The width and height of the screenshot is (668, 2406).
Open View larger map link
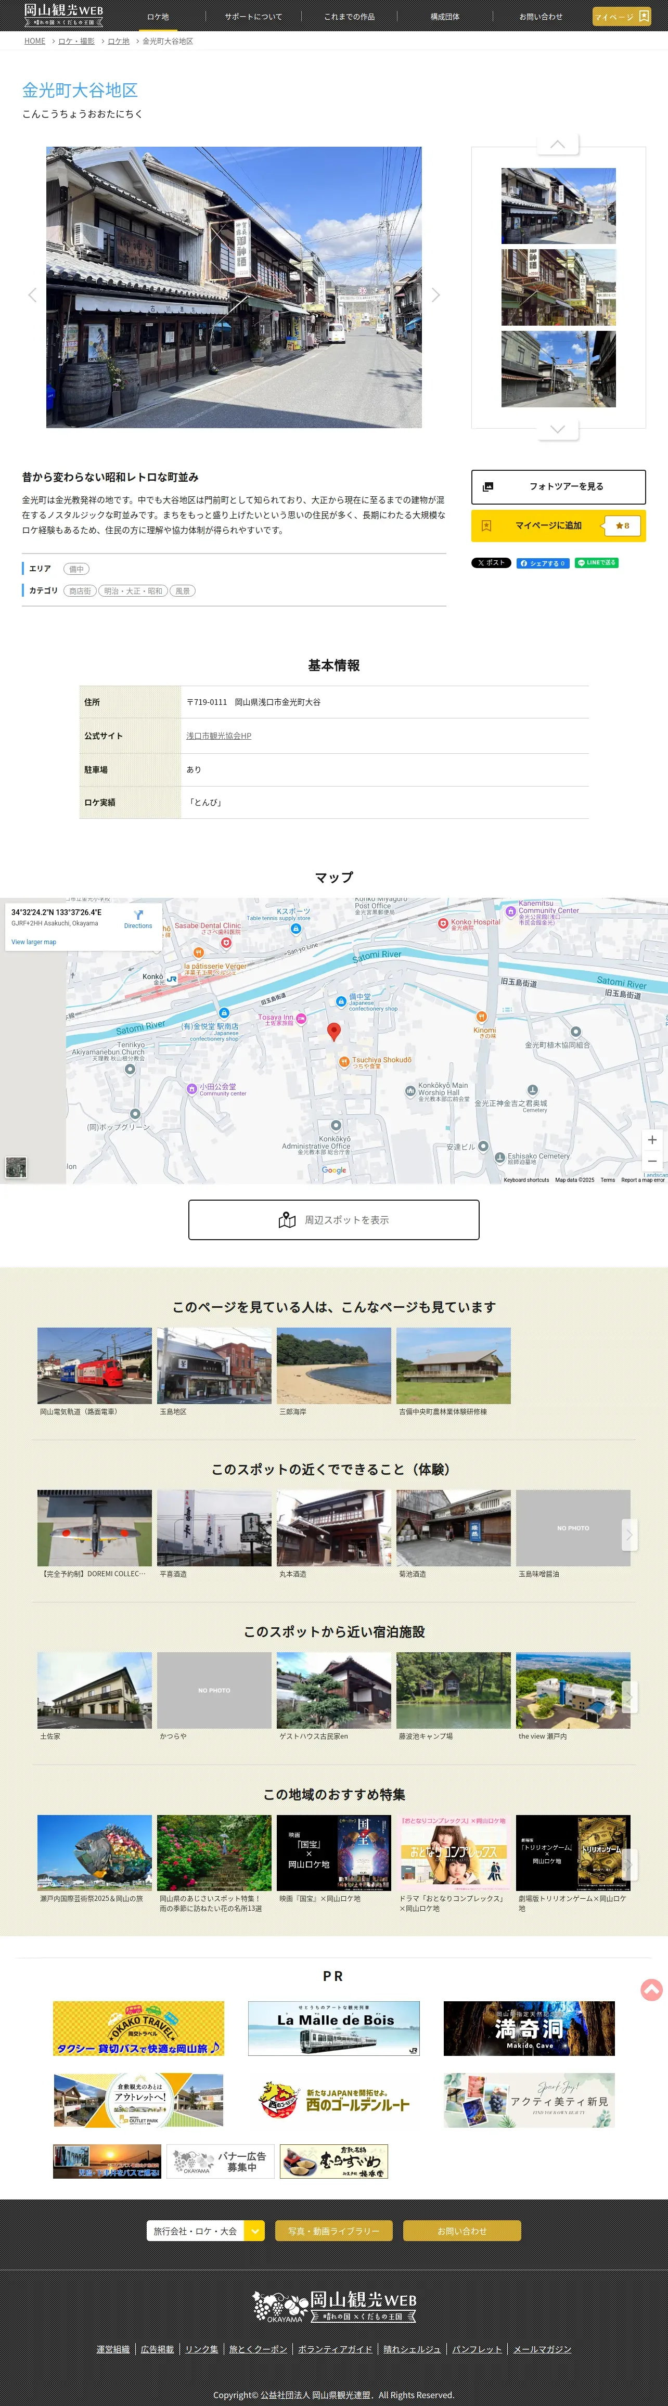click(34, 943)
